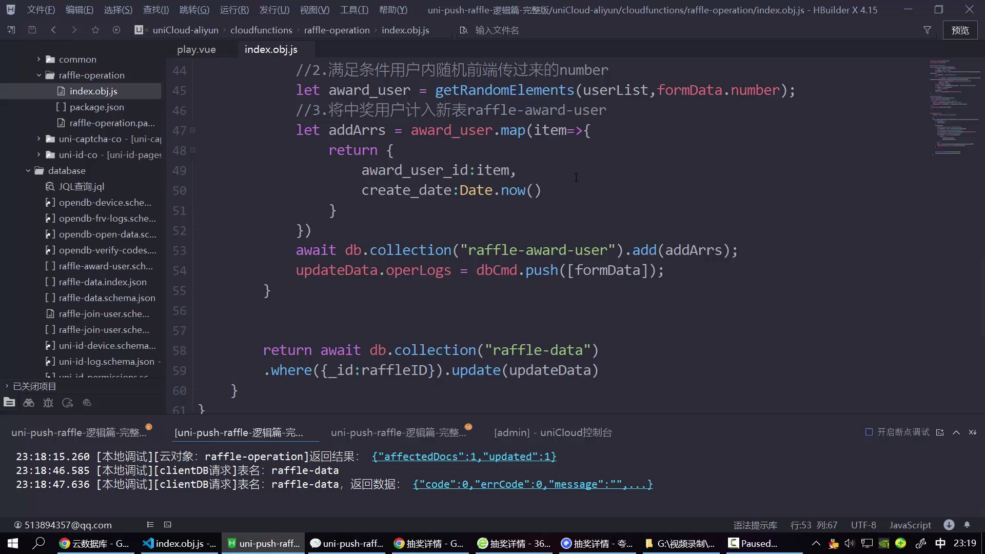Toggle code fold on line 47

tap(193, 130)
